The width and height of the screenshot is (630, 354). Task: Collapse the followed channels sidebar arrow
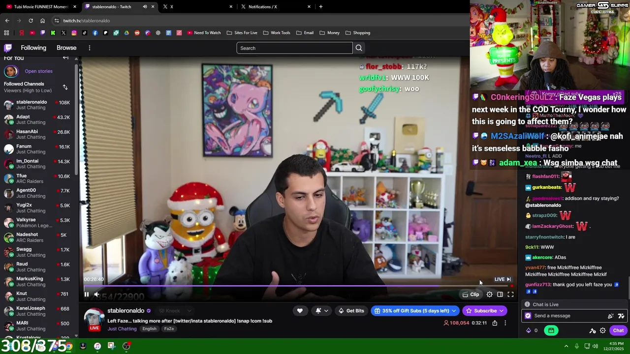pos(65,58)
